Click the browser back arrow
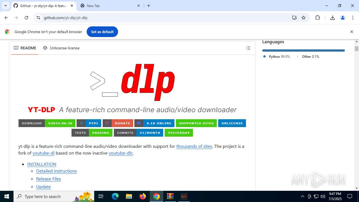The height and width of the screenshot is (202, 359). tap(6, 18)
